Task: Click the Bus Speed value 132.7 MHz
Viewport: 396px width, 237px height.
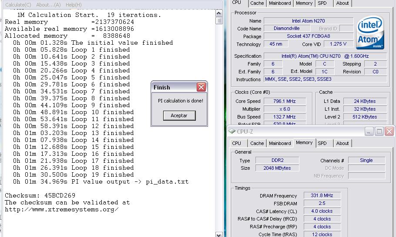Action: pyautogui.click(x=285, y=117)
